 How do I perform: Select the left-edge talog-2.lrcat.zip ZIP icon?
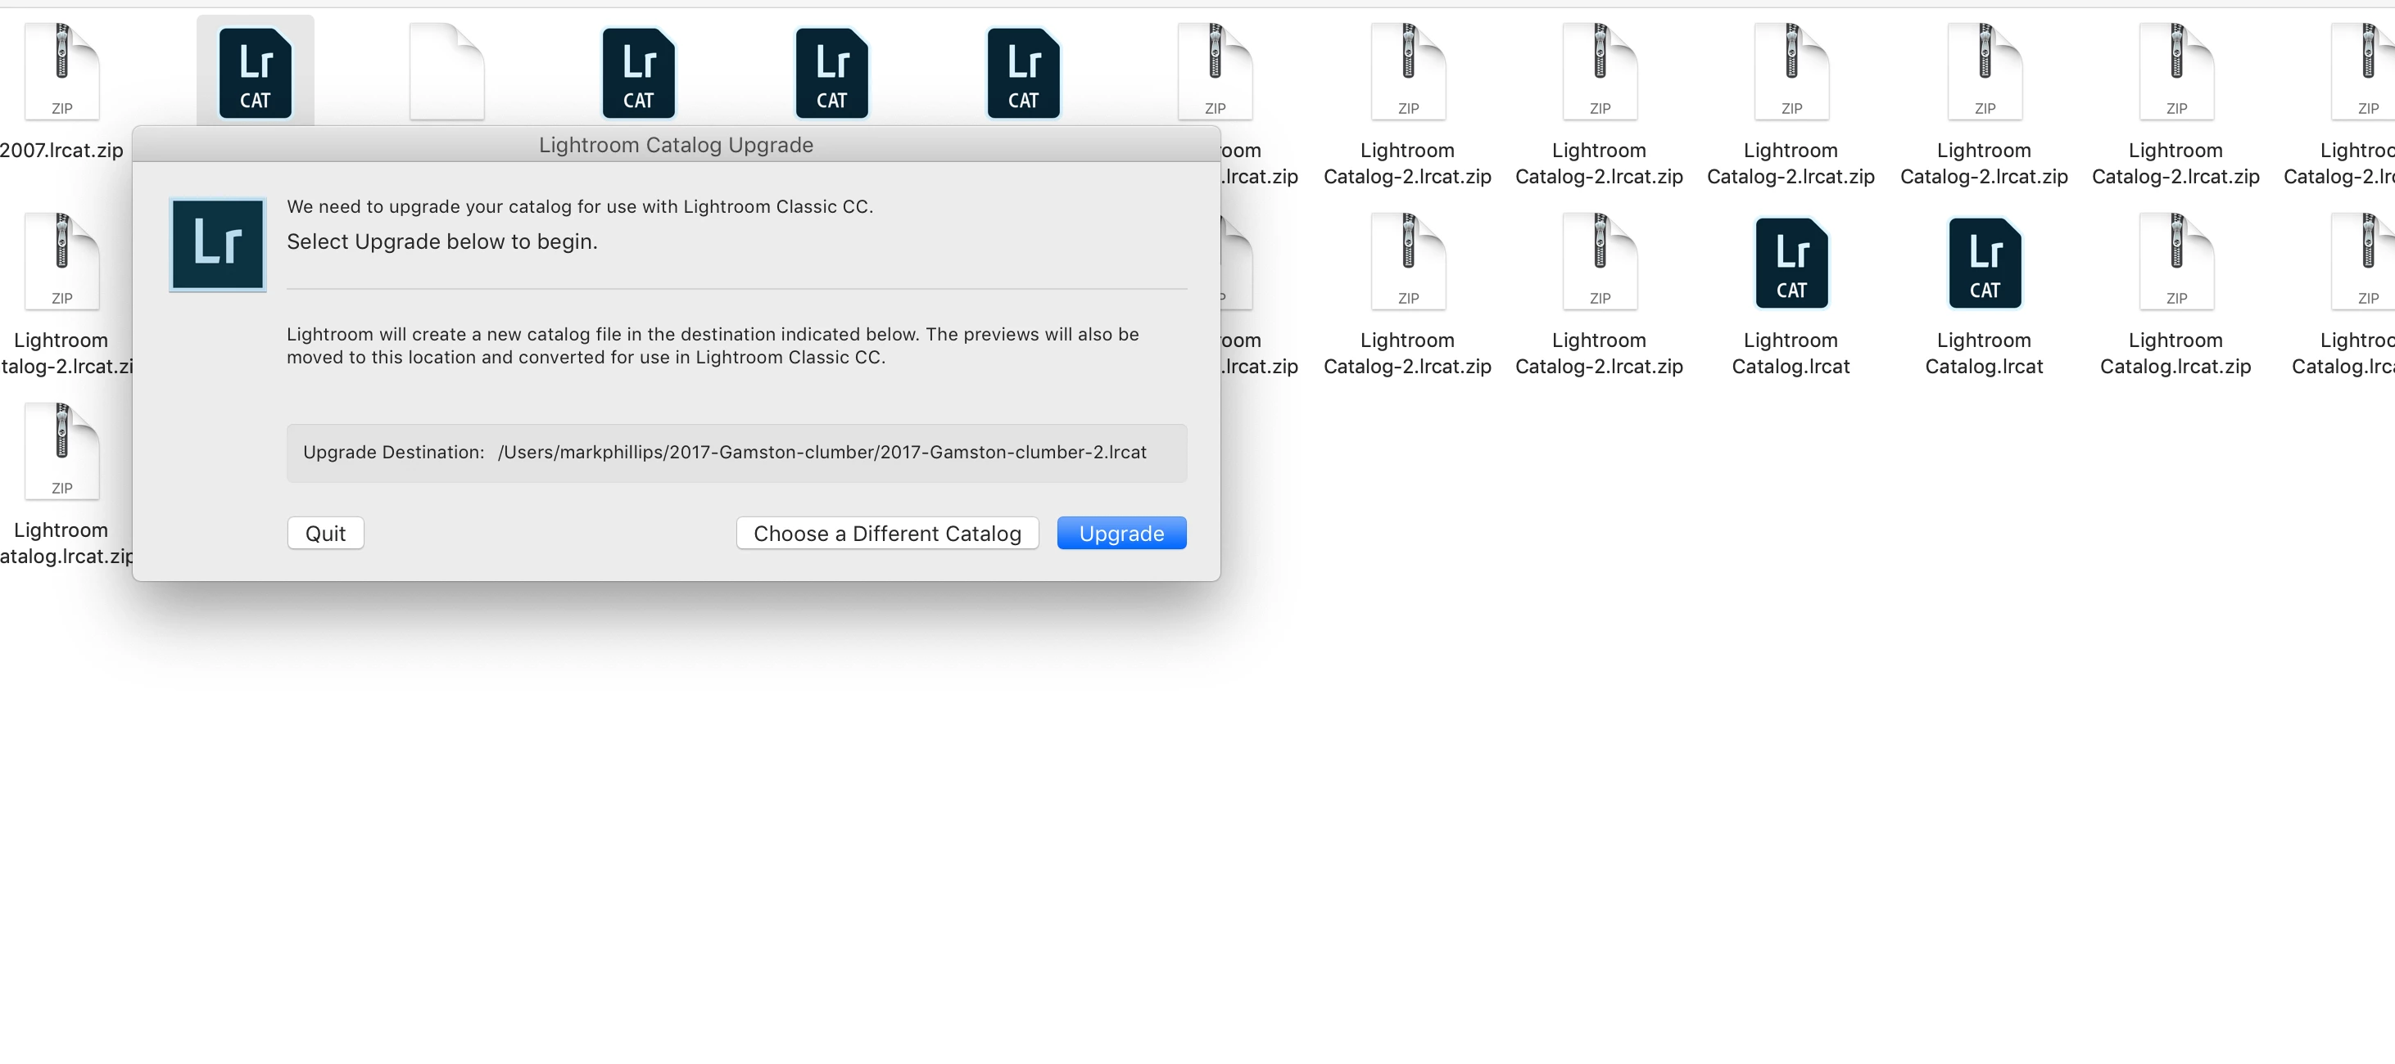point(61,263)
